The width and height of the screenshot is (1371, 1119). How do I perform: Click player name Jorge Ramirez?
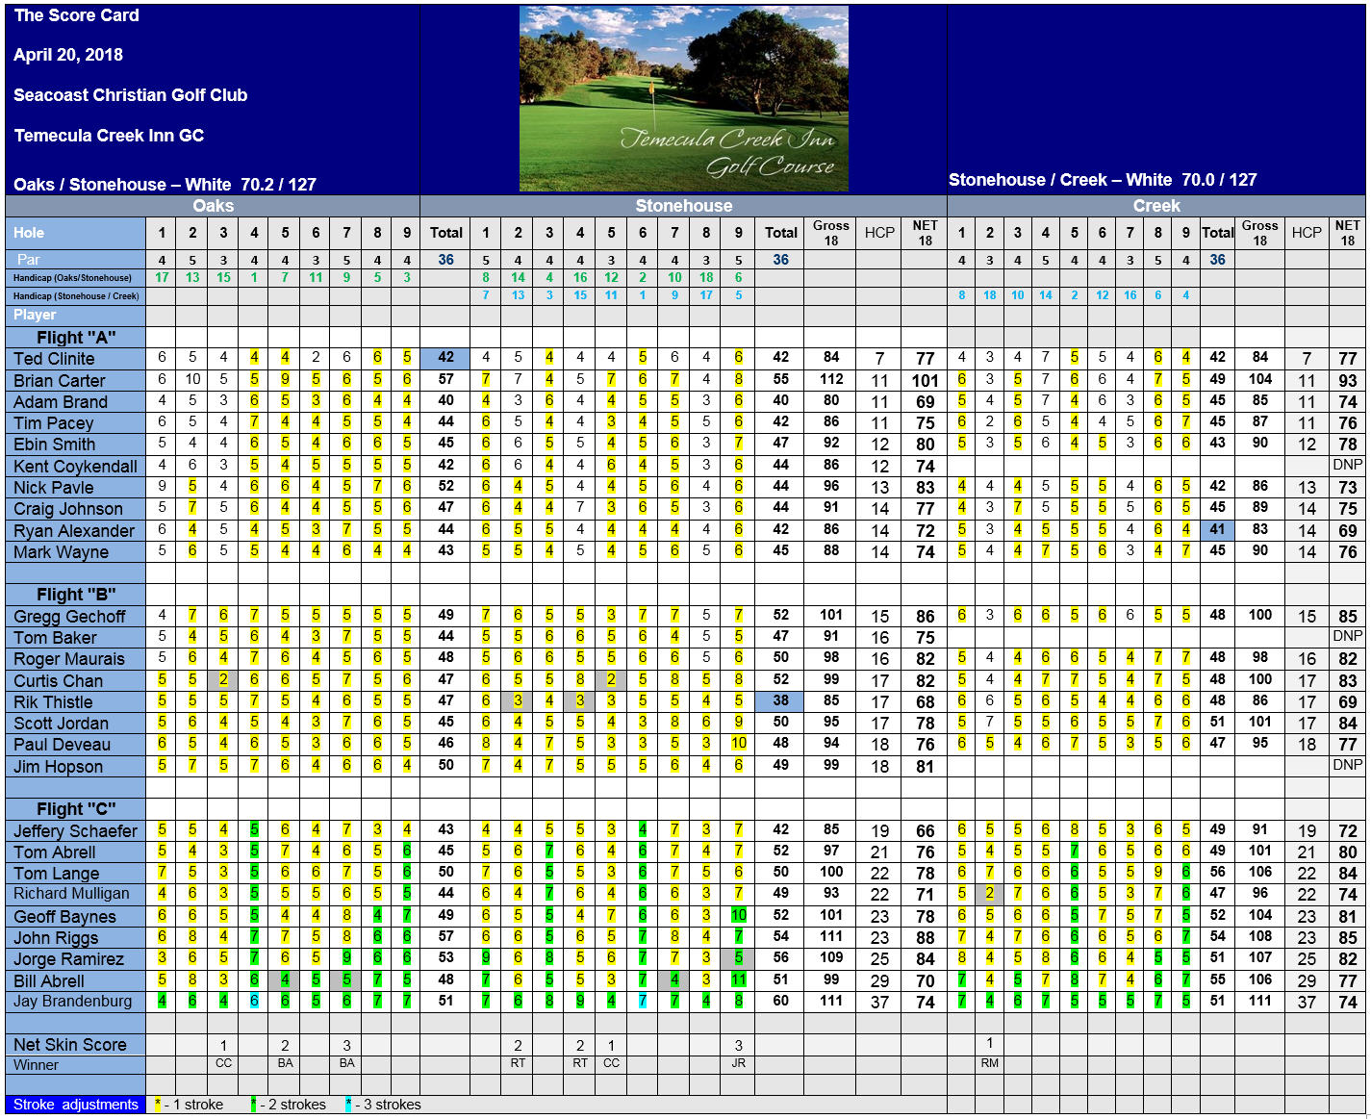pyautogui.click(x=68, y=959)
